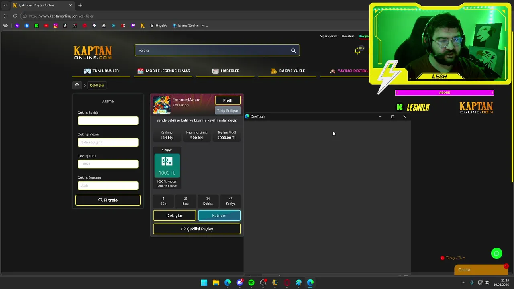Click the Windows Start button
Viewport: 514px width, 289px height.
point(204,283)
